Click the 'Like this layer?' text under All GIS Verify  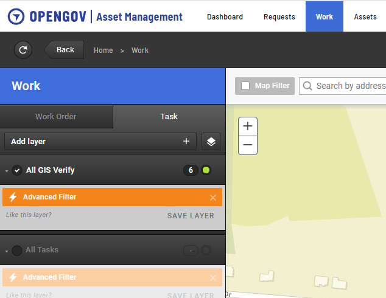click(x=29, y=215)
